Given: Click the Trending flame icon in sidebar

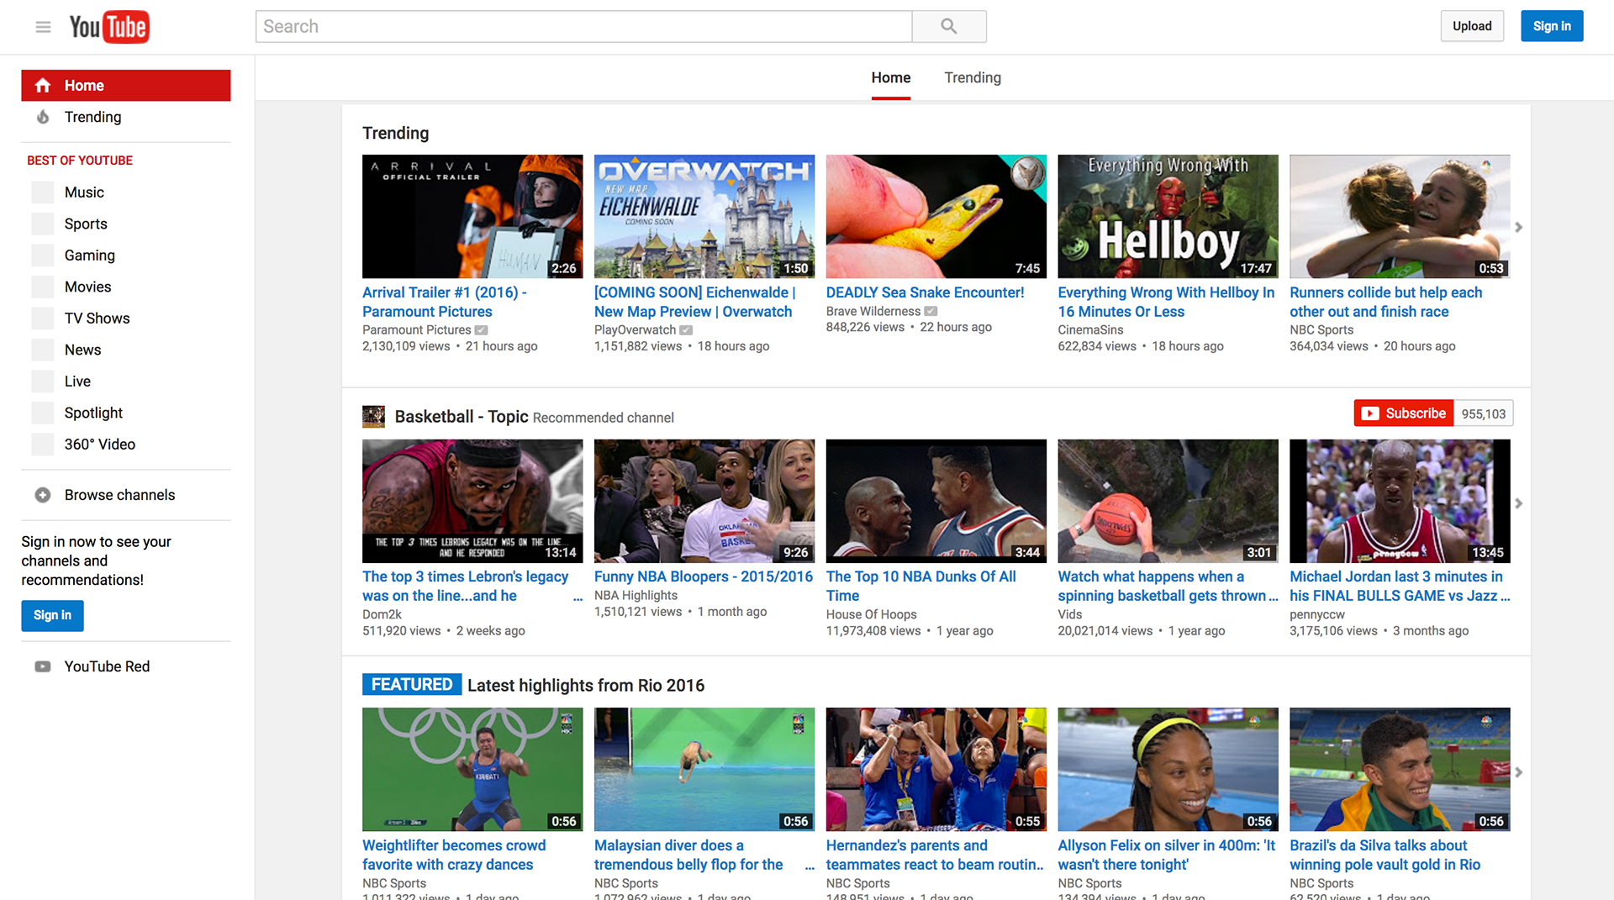Looking at the screenshot, I should [43, 117].
